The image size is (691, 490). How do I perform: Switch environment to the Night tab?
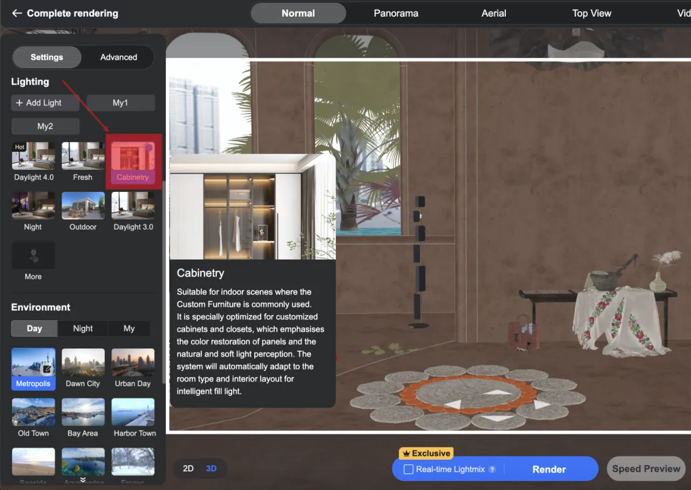pyautogui.click(x=83, y=328)
